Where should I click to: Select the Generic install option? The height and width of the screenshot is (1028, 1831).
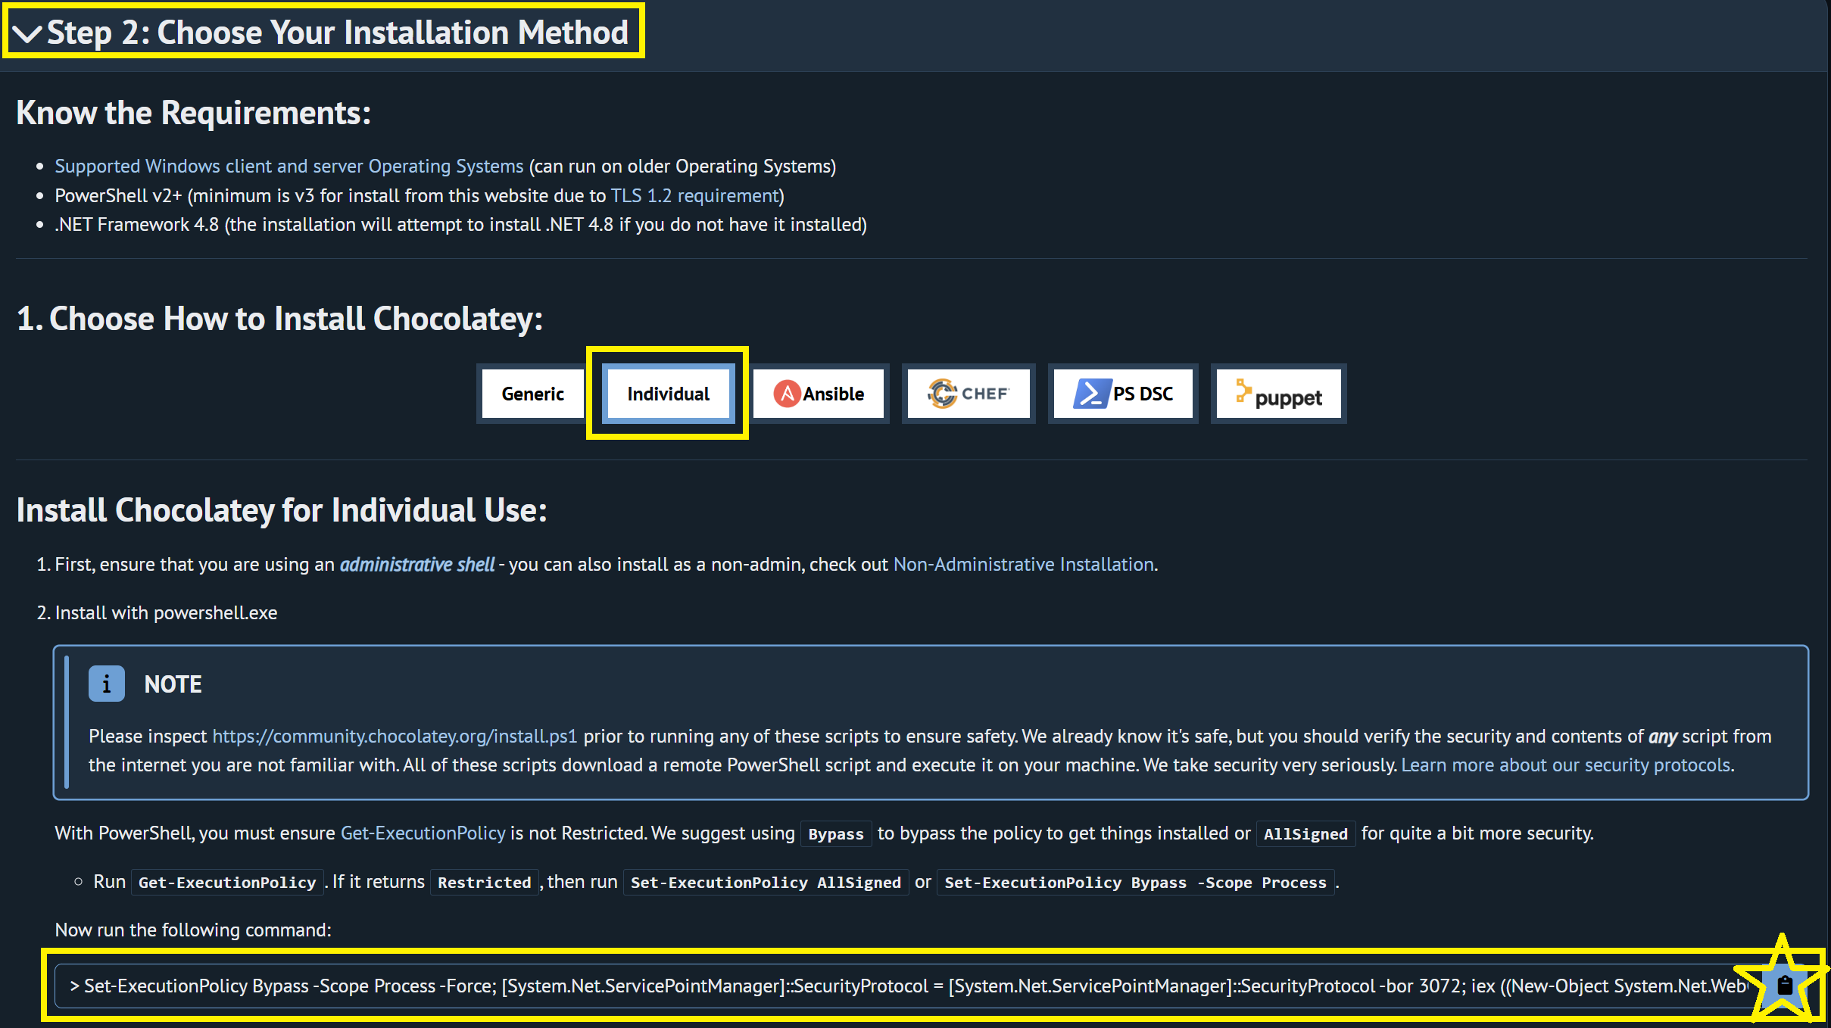pos(532,394)
